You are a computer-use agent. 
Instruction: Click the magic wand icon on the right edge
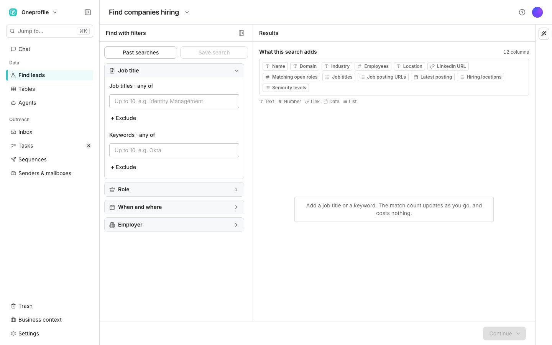pyautogui.click(x=544, y=34)
